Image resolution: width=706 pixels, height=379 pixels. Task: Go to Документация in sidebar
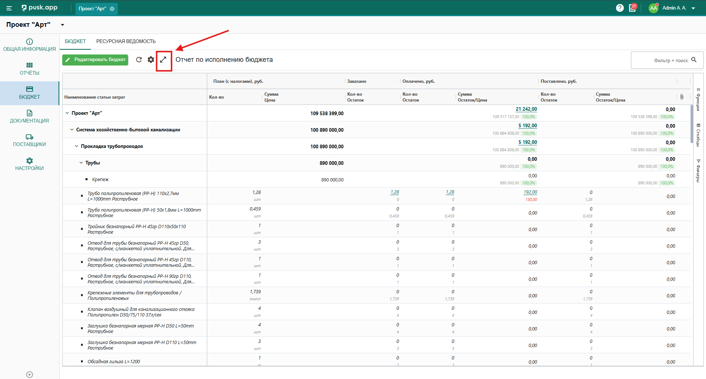pyautogui.click(x=29, y=116)
